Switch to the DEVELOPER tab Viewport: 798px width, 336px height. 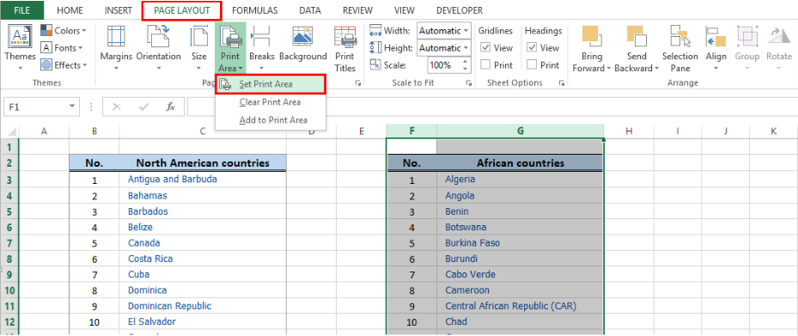coord(460,10)
